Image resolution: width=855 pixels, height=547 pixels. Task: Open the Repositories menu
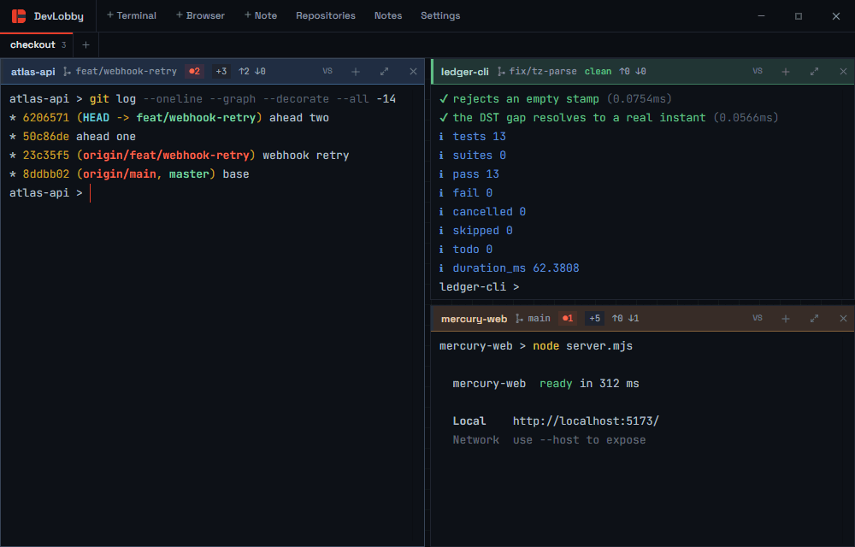click(x=326, y=15)
